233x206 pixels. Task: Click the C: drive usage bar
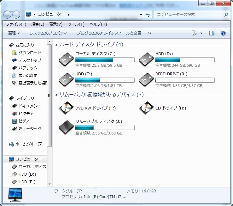(x=105, y=60)
